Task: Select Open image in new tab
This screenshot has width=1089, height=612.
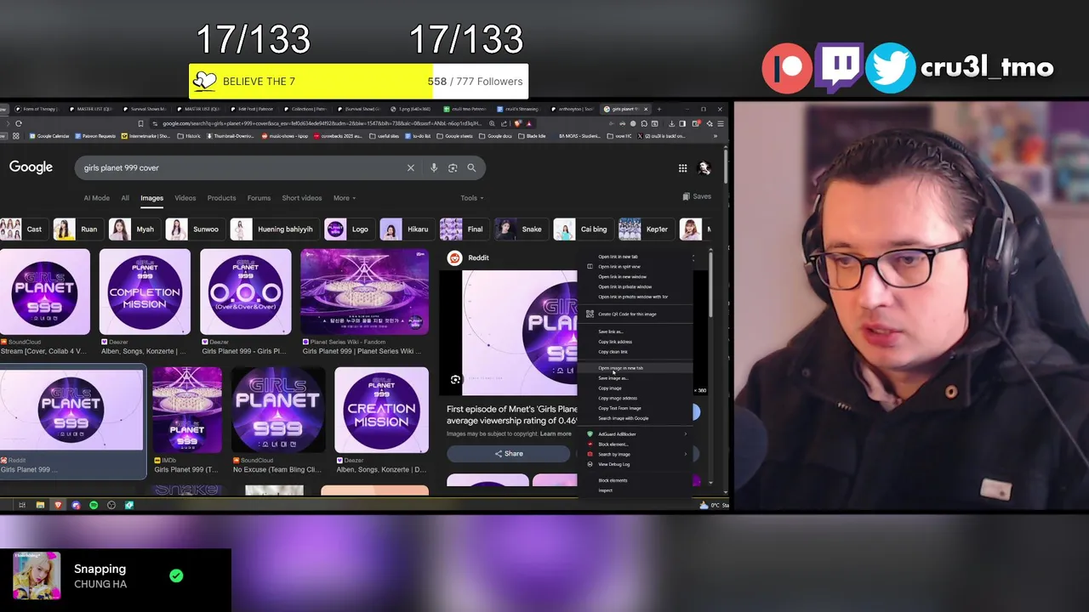Action: click(x=636, y=368)
